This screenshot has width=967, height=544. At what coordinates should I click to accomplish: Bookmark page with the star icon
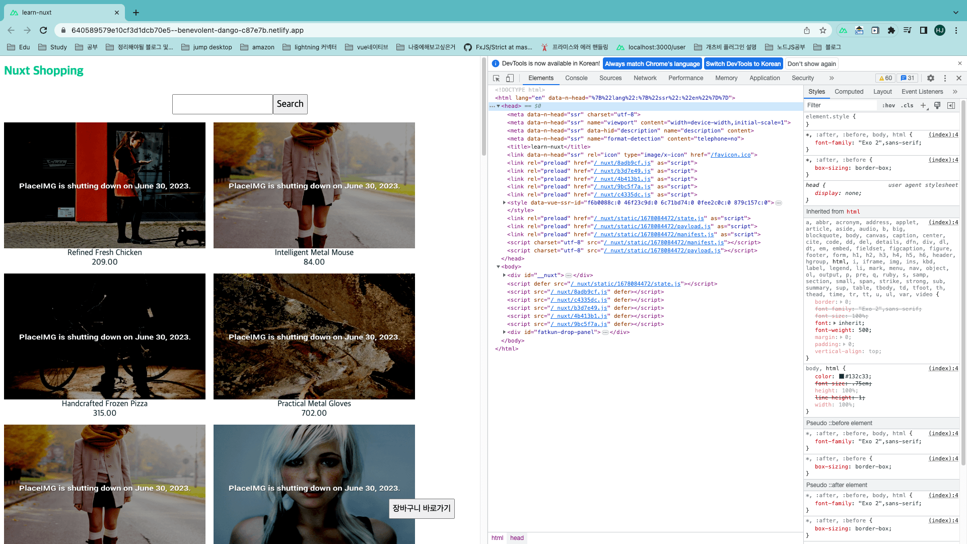(823, 30)
